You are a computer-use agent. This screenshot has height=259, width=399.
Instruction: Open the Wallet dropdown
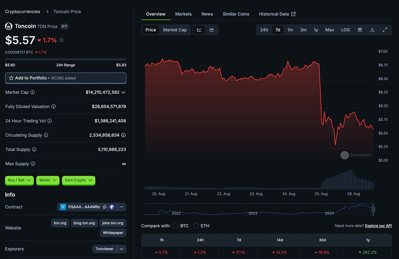(x=48, y=180)
